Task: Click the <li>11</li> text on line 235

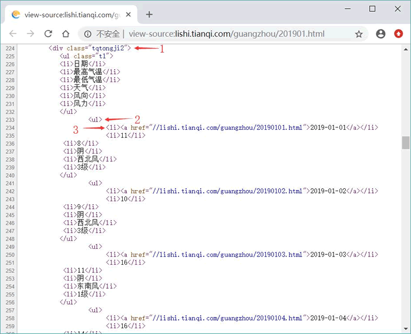Action: pyautogui.click(x=126, y=136)
